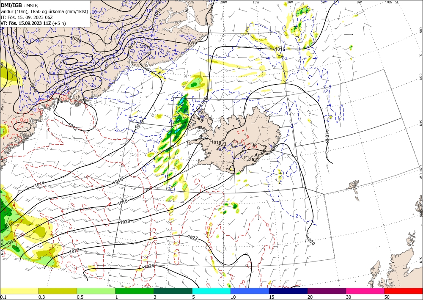The height and width of the screenshot is (300, 423).
Task: Click the legend value '50' under color bar
Action: point(387,297)
